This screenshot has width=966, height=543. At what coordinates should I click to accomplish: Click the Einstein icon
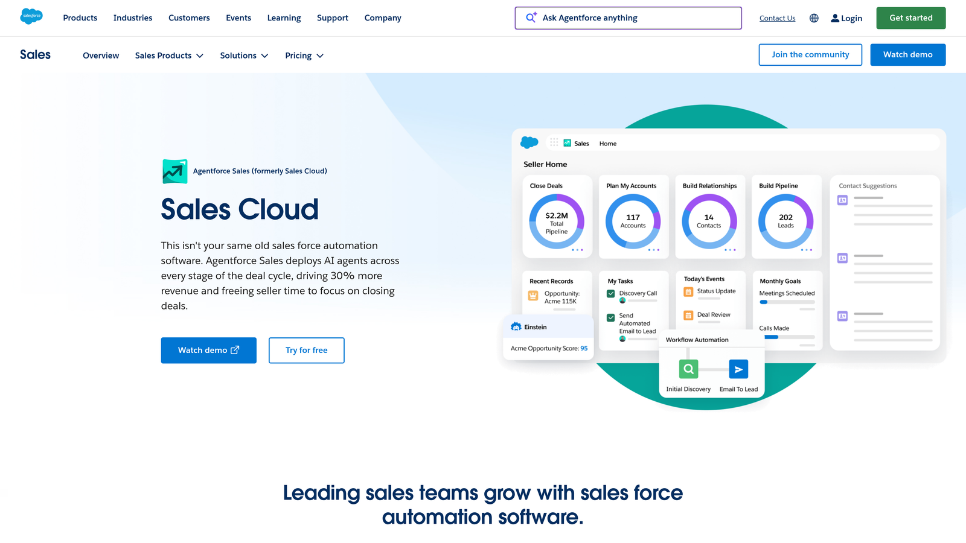click(516, 326)
